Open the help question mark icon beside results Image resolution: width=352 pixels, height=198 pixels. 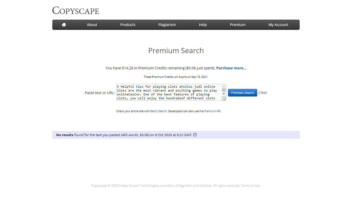(195, 135)
